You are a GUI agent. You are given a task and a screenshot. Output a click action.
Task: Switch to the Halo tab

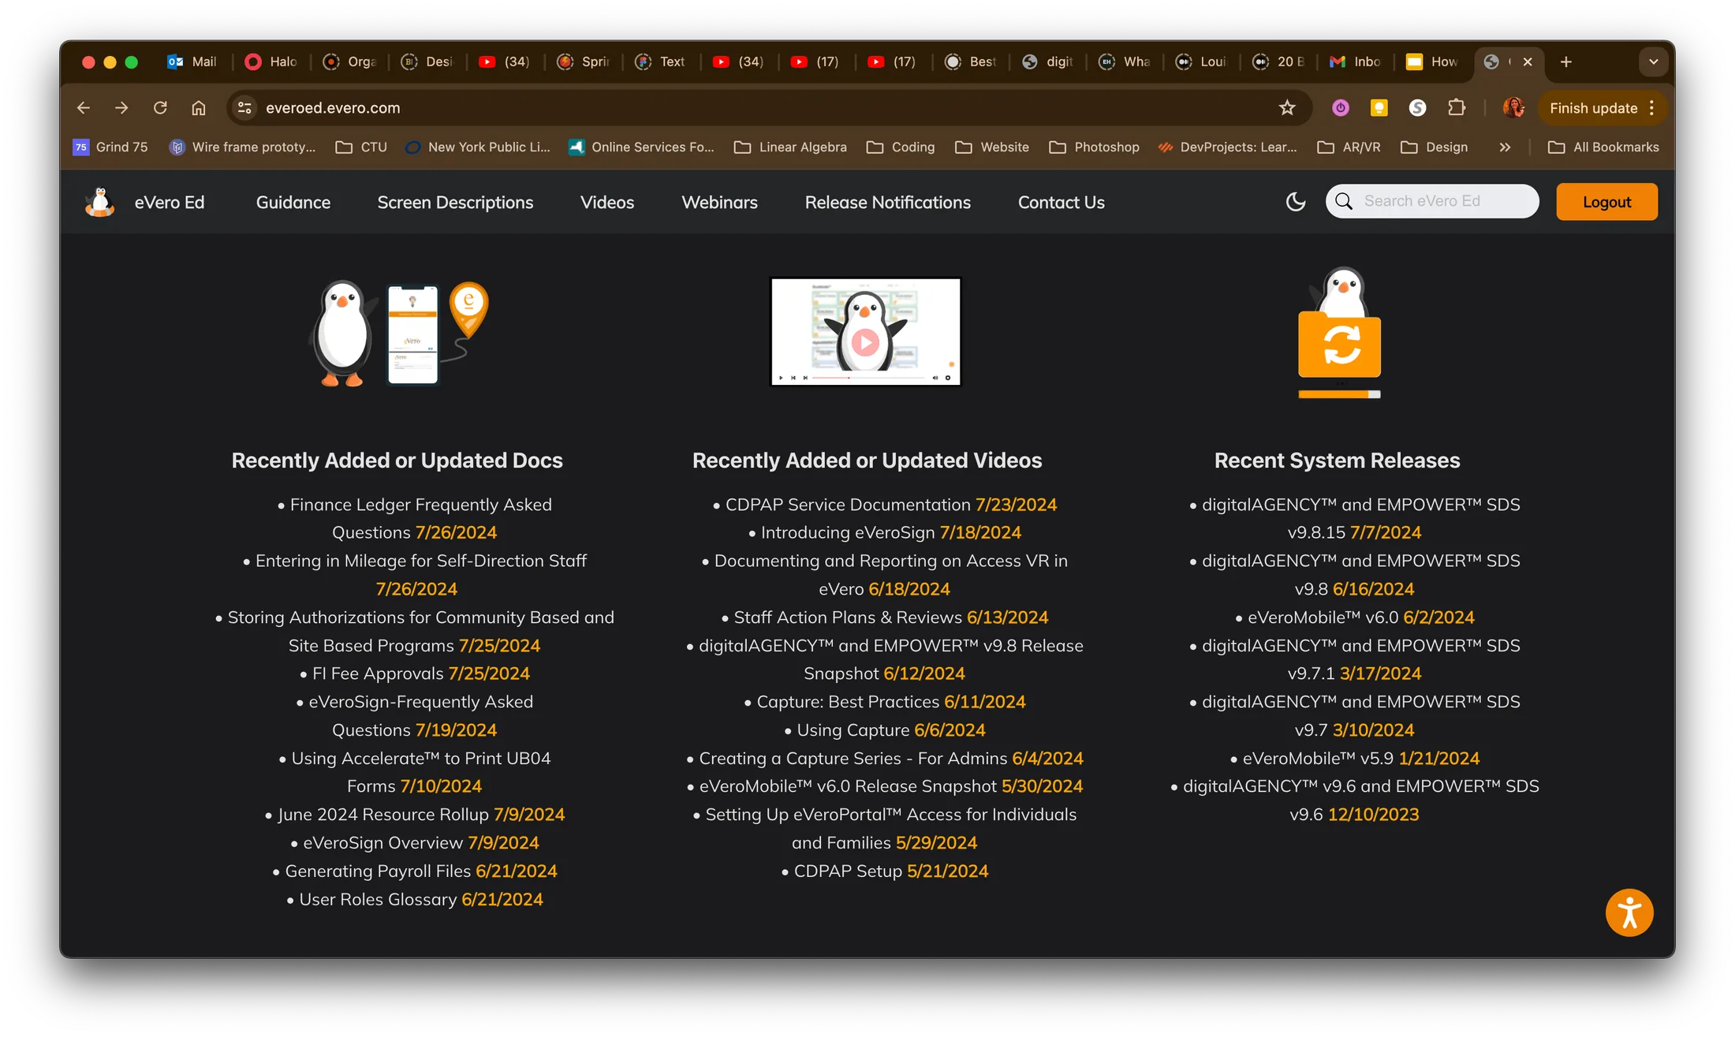(x=271, y=62)
